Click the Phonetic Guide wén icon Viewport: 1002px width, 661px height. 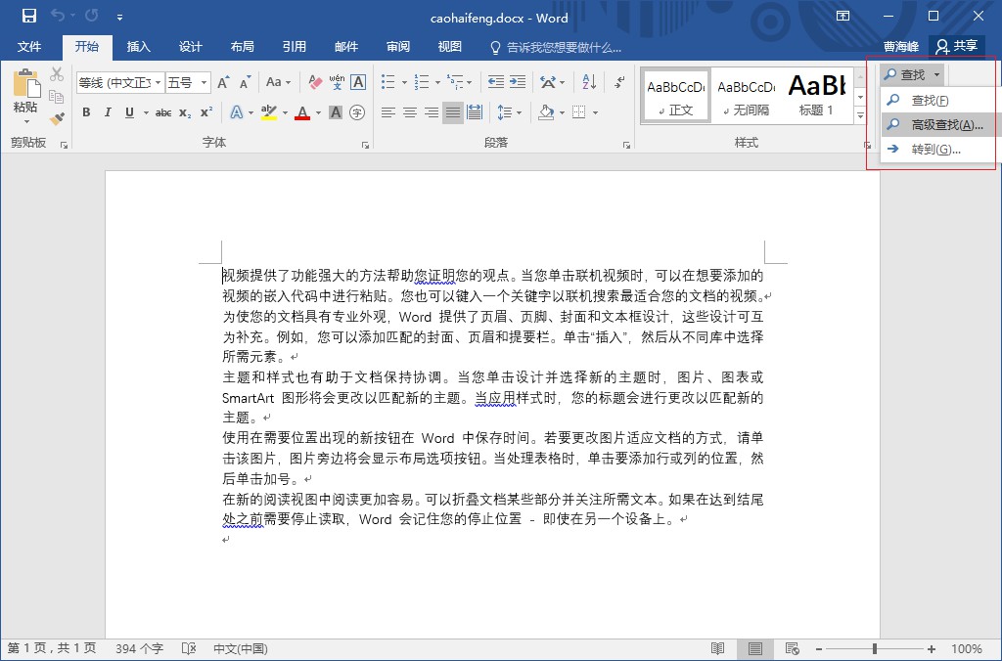[337, 82]
